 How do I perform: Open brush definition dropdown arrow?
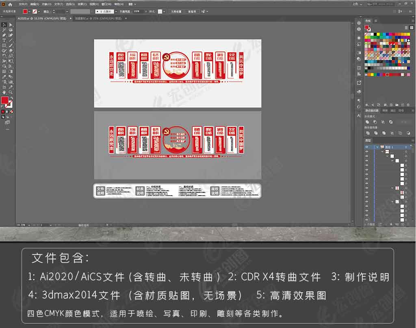[x=116, y=11]
